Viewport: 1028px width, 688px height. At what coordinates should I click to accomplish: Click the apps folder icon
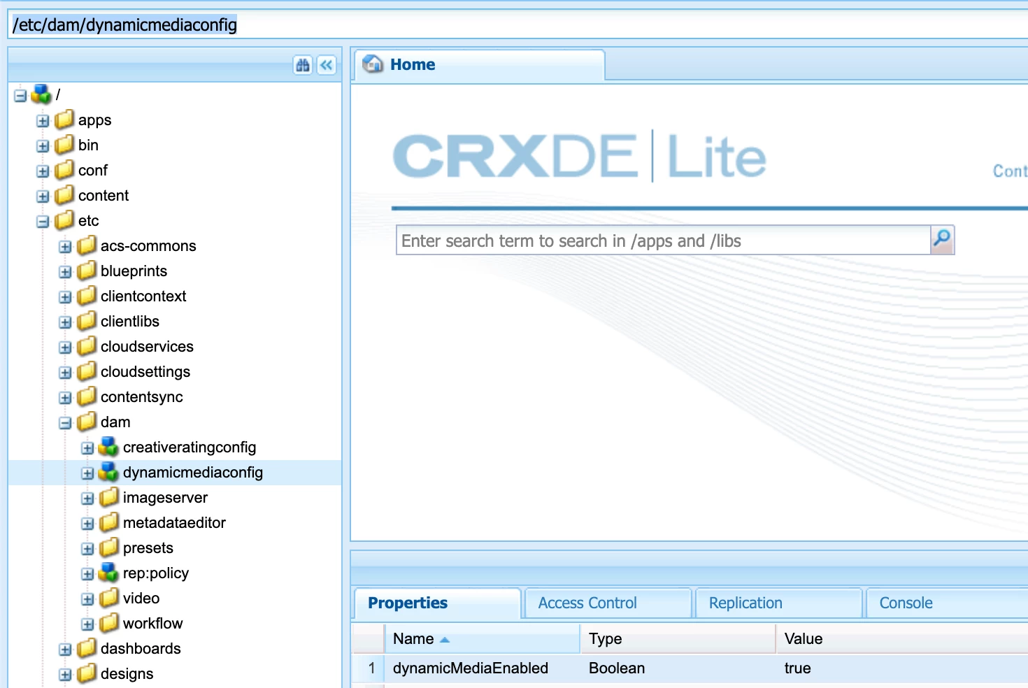click(64, 120)
